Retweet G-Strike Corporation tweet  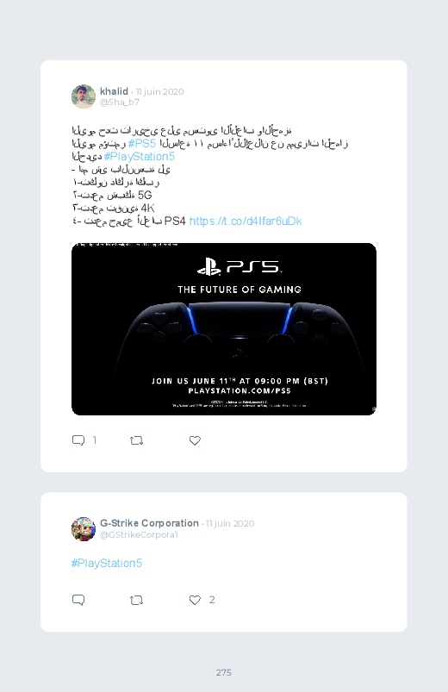136,600
